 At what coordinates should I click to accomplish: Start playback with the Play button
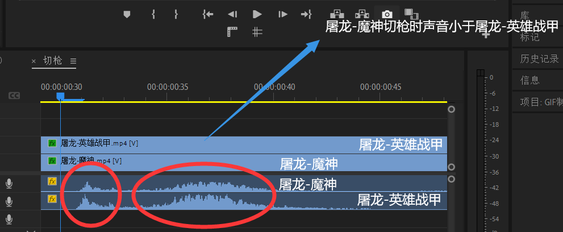pyautogui.click(x=257, y=14)
